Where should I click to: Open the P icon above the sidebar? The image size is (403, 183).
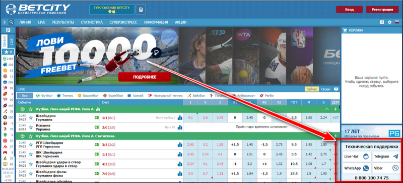8,31
